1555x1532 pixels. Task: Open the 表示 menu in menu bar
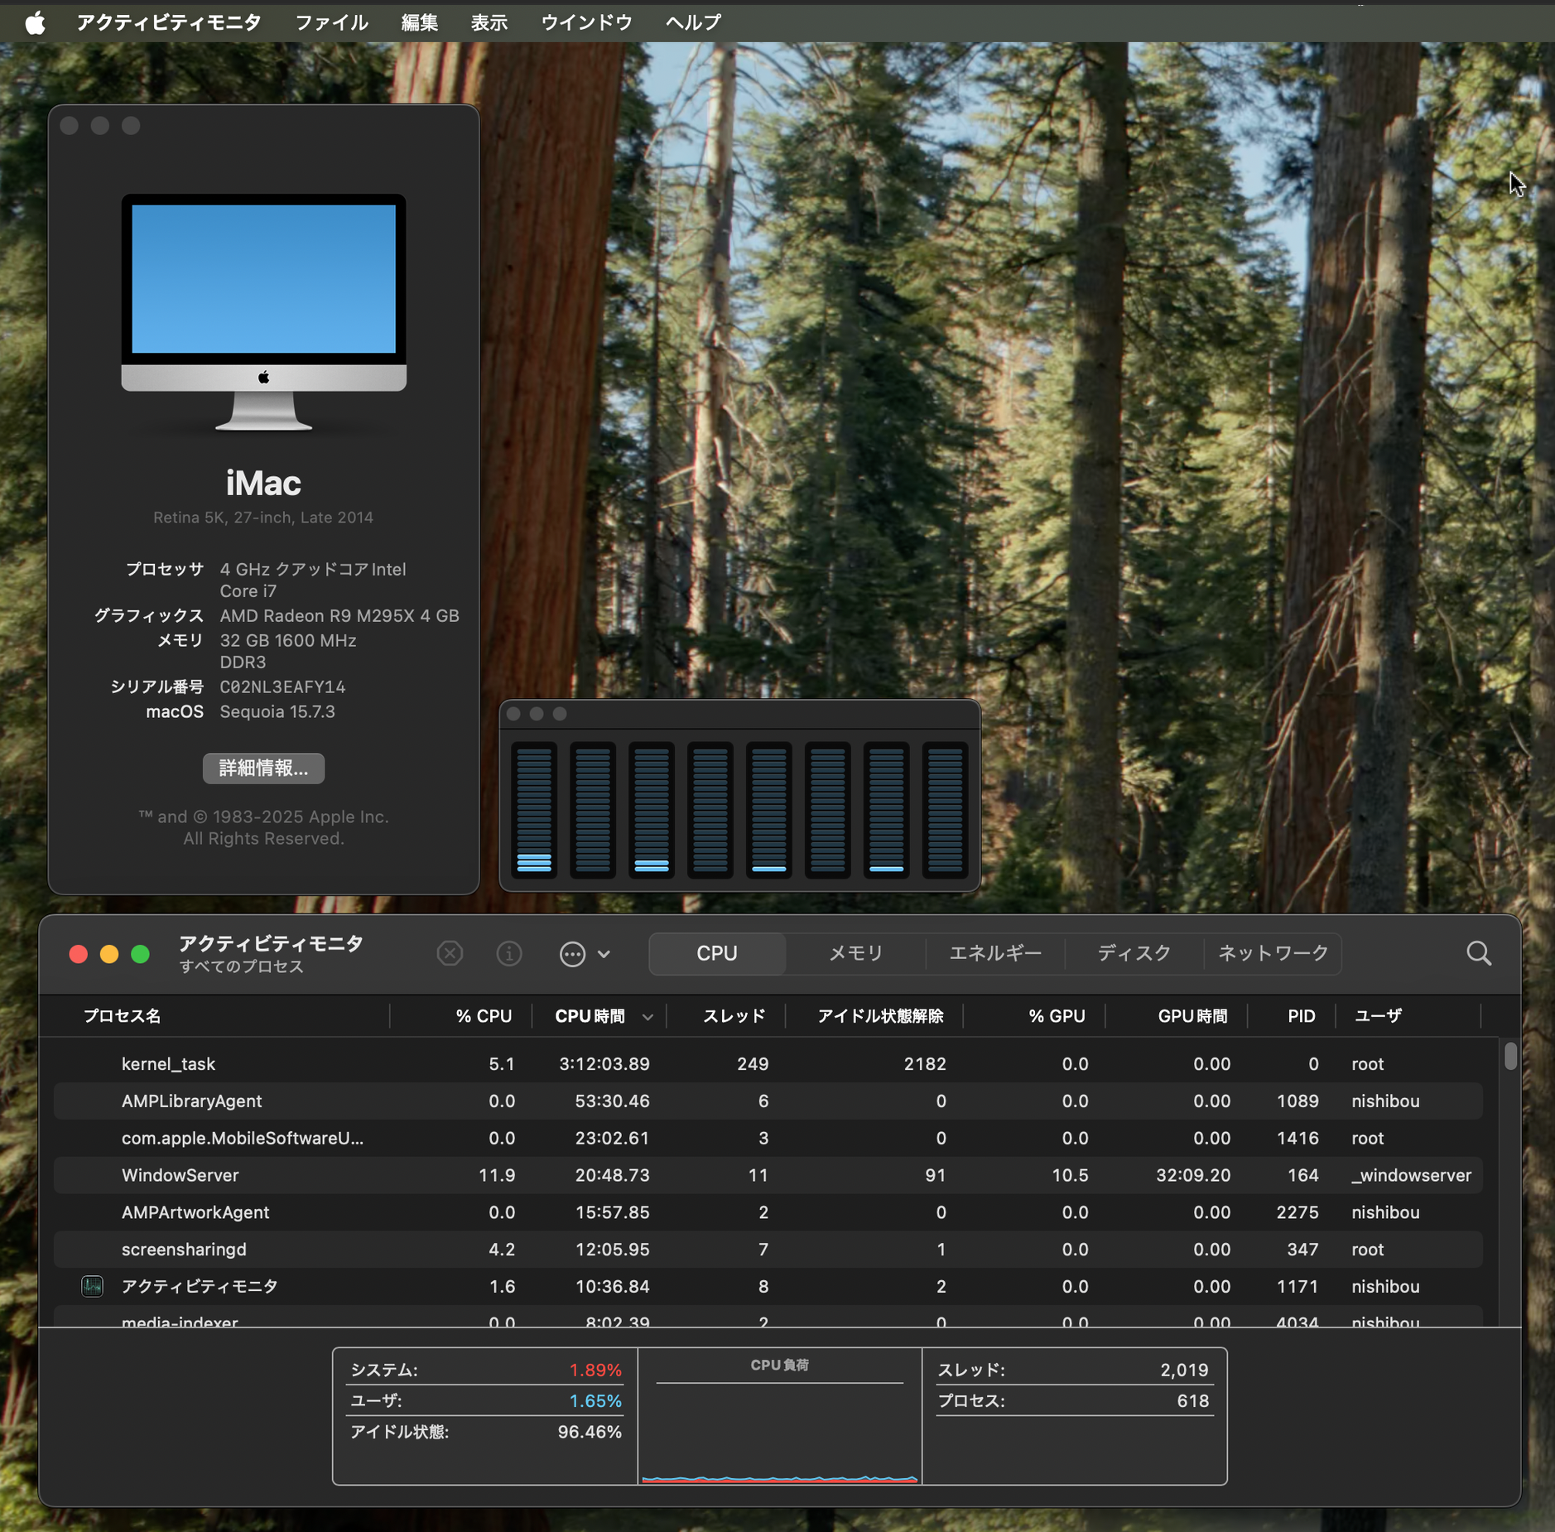pyautogui.click(x=489, y=22)
